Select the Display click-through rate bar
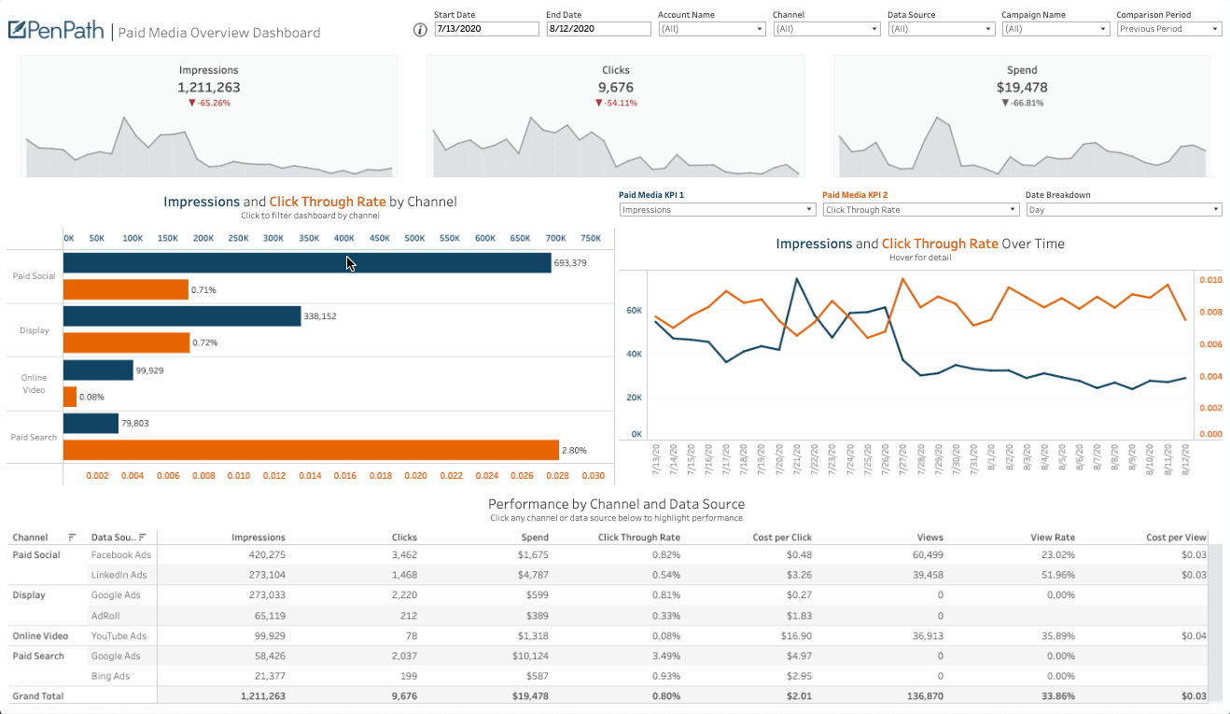This screenshot has width=1230, height=714. (126, 343)
